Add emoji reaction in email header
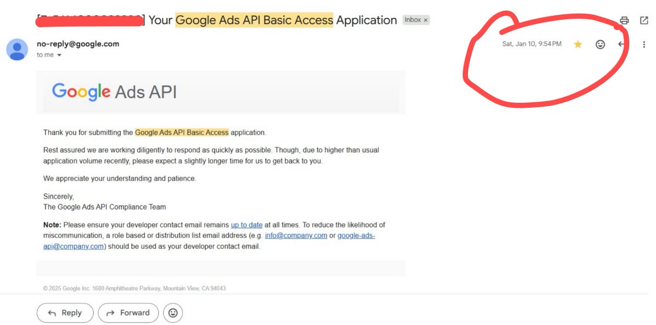The width and height of the screenshot is (656, 325). (600, 44)
